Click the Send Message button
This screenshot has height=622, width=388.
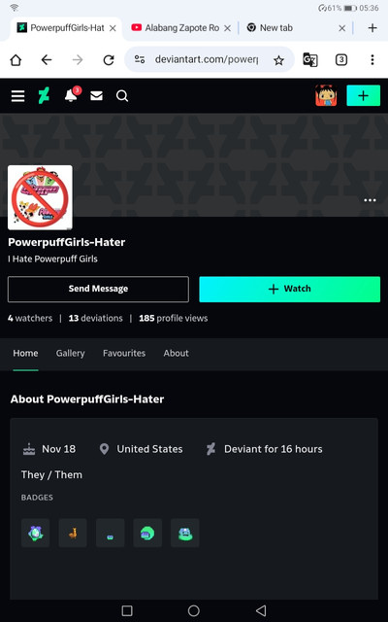[98, 290]
